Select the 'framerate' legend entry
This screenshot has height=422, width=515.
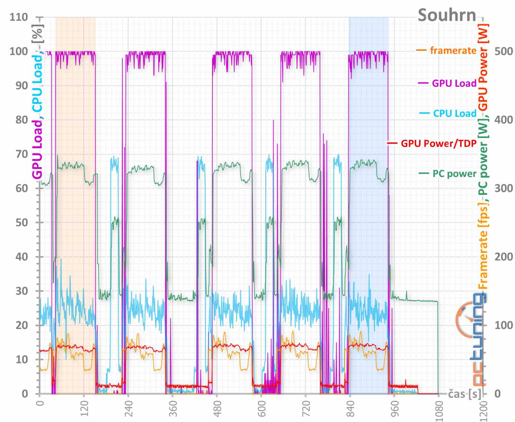tap(453, 50)
